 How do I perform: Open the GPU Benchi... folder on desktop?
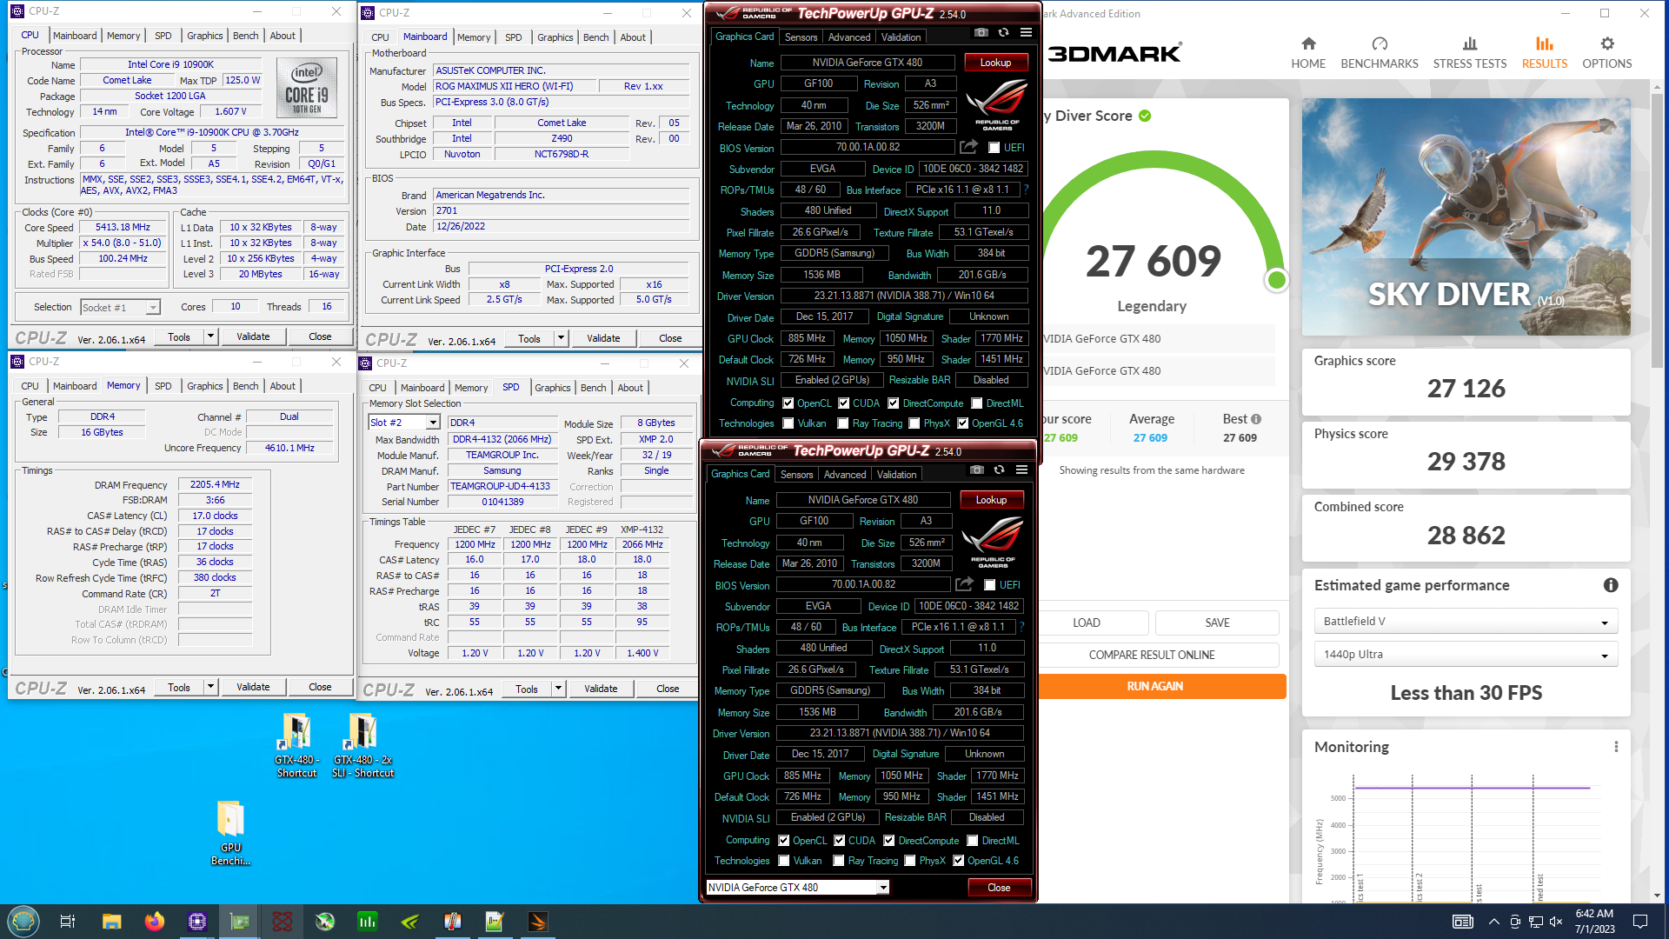(230, 833)
